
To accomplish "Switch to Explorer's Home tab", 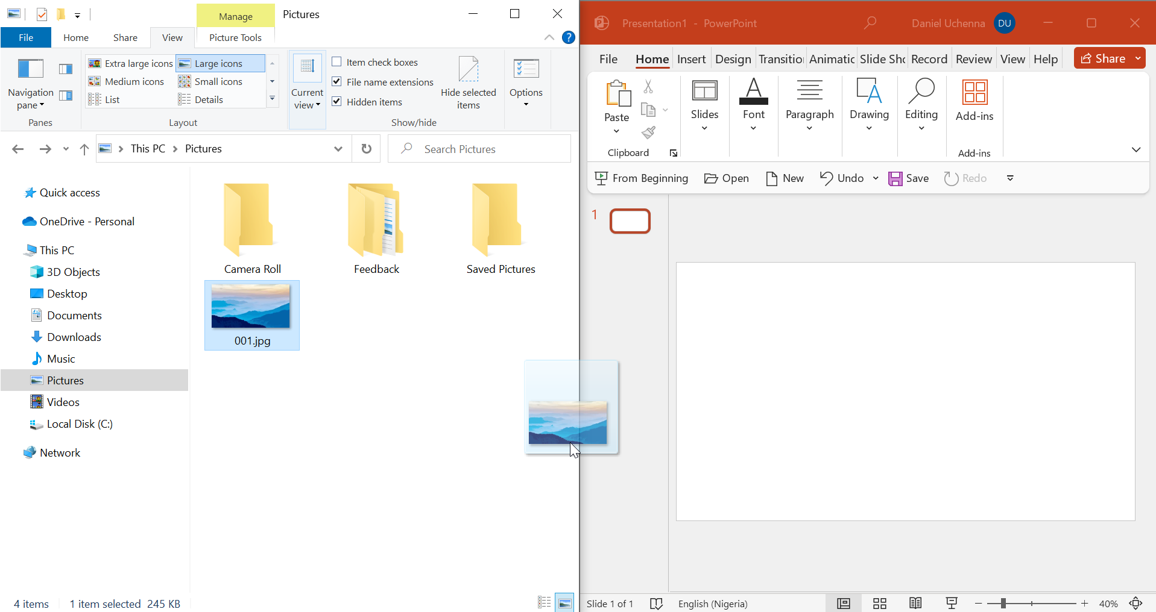I will point(76,37).
